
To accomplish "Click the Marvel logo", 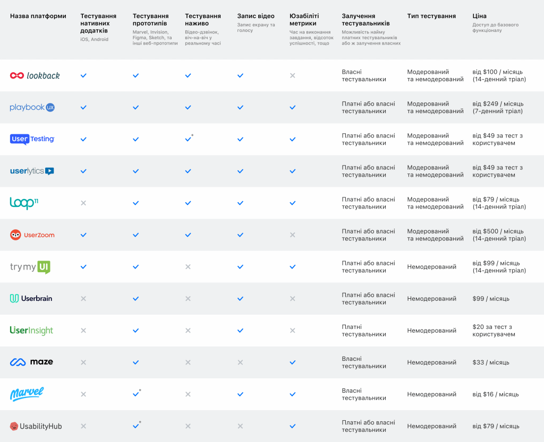I will point(27,394).
